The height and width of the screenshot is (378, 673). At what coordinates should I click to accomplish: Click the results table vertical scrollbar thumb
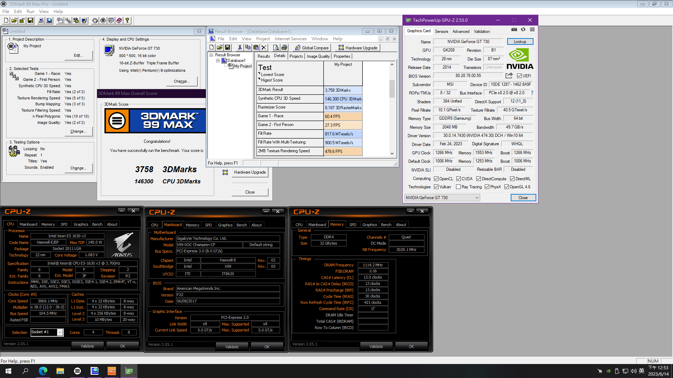pyautogui.click(x=392, y=89)
